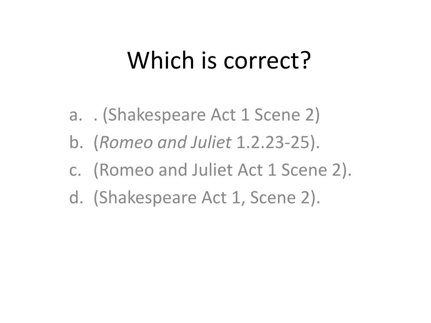Click the word "correct?" in the title
Viewport: 431px width, 323px height.
click(267, 61)
